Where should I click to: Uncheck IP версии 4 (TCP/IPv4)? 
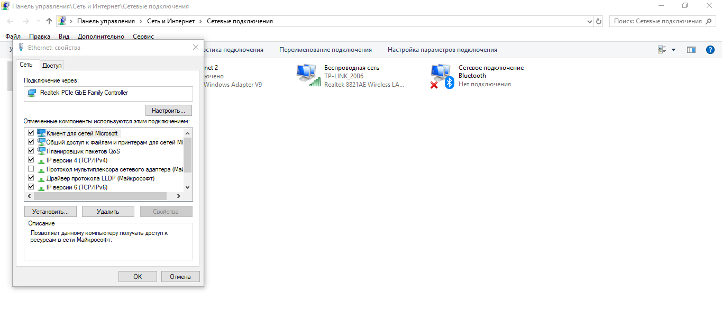[31, 160]
